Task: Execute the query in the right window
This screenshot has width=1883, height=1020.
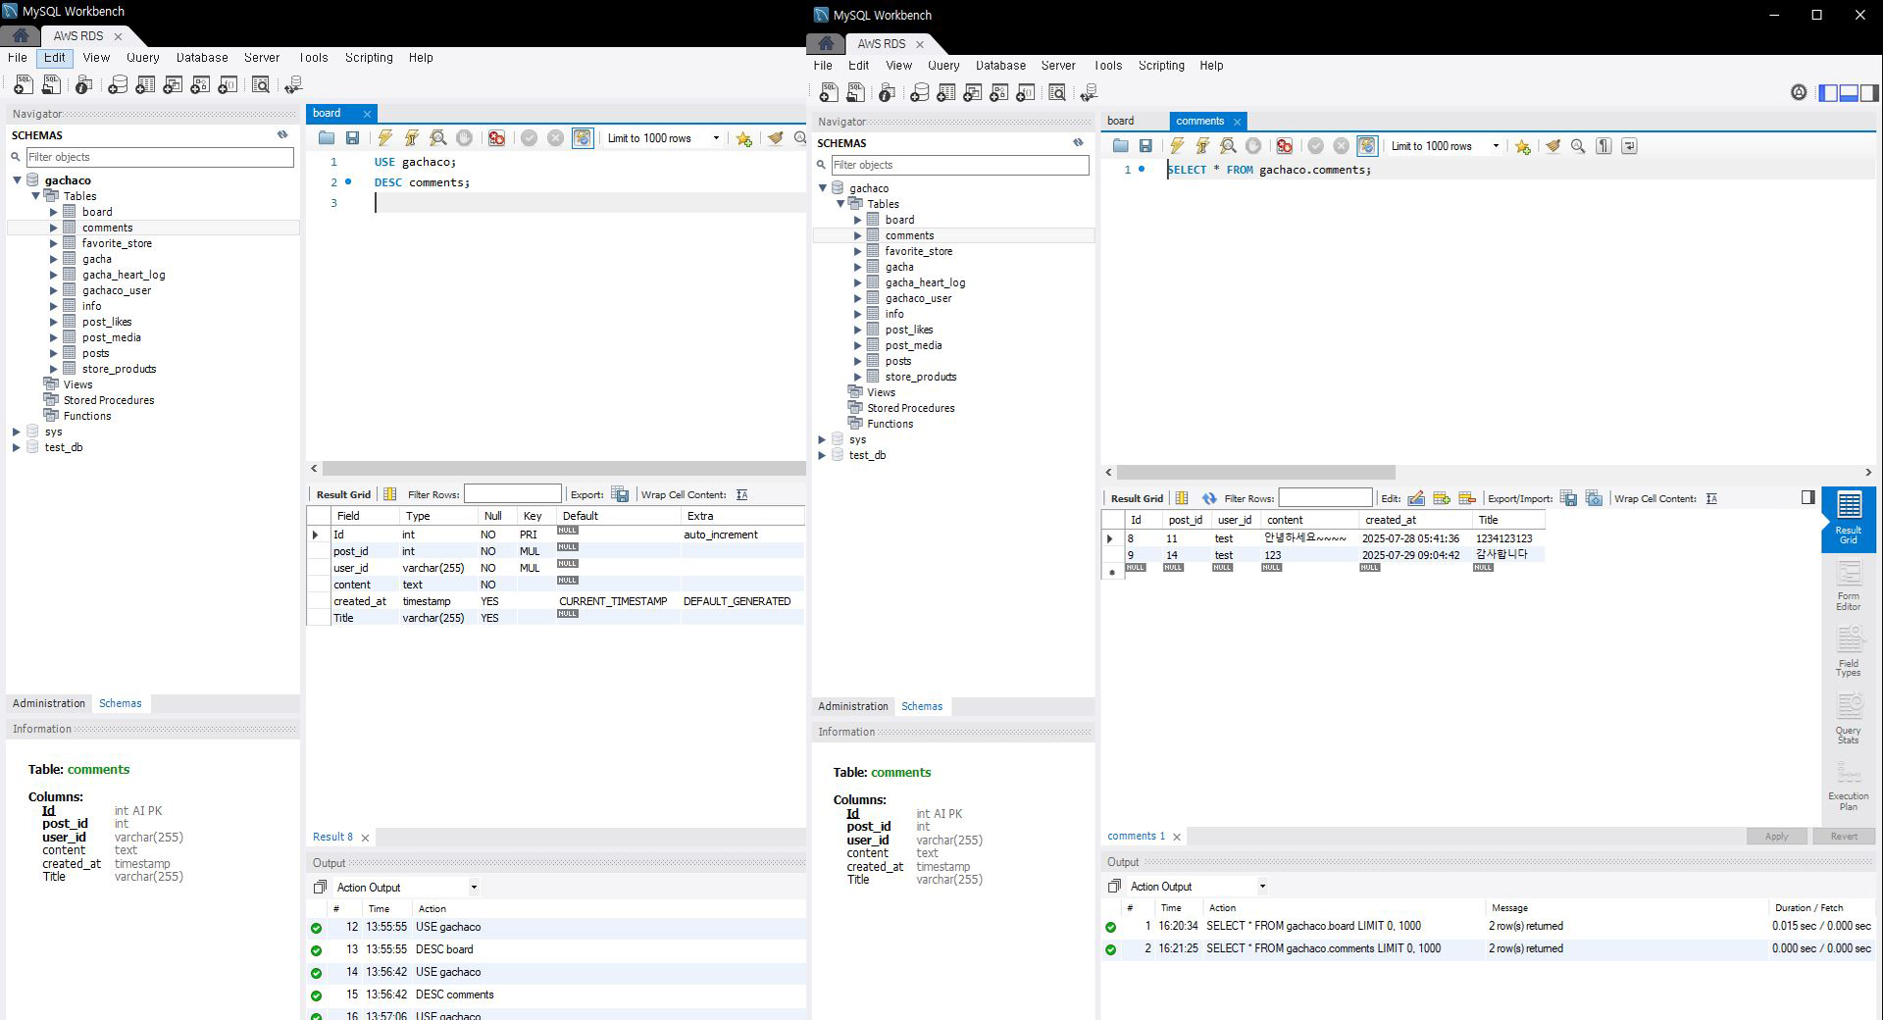Action: pyautogui.click(x=1177, y=146)
